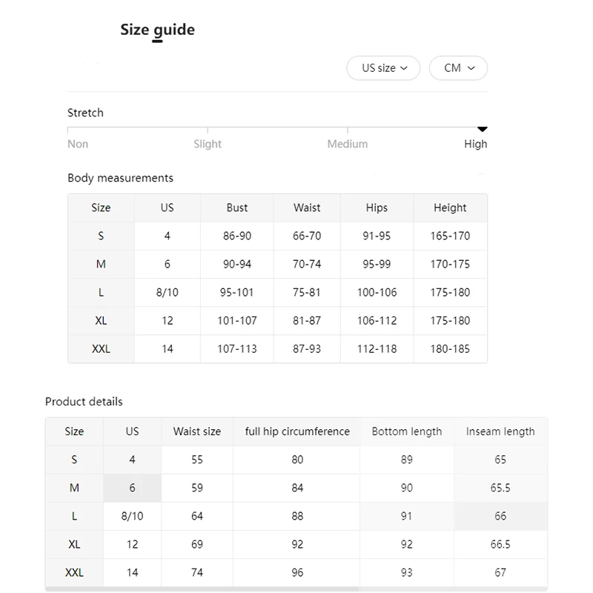Open the US size dropdown

384,68
